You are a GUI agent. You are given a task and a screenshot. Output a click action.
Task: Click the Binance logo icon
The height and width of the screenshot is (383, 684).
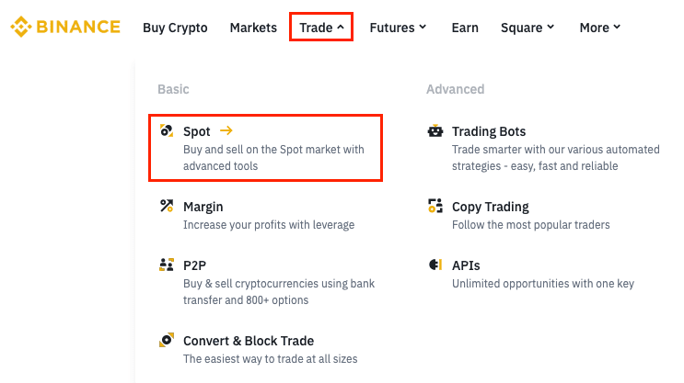tap(21, 27)
